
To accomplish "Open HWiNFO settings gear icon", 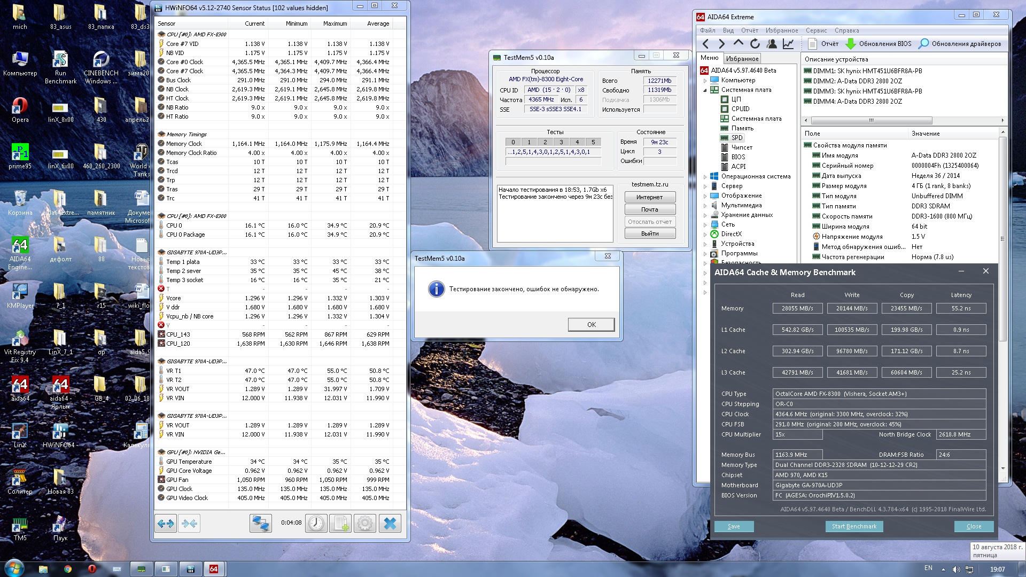I will tap(365, 524).
